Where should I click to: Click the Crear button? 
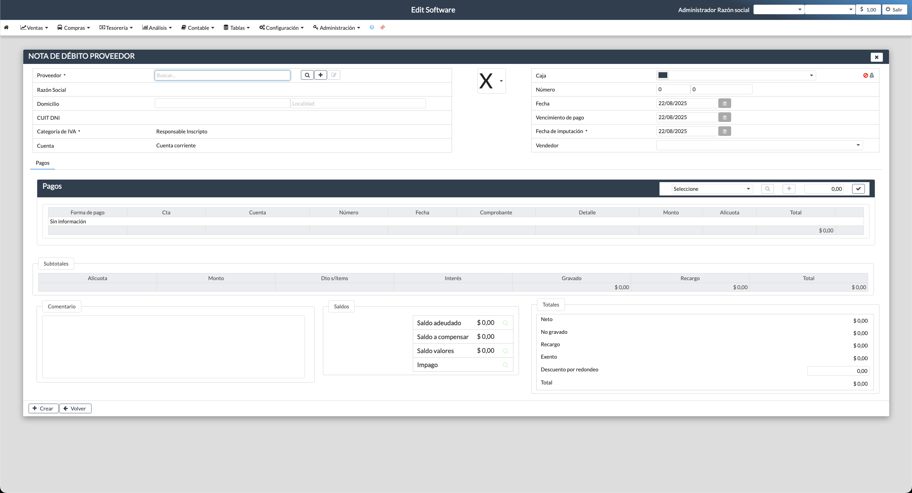coord(43,408)
